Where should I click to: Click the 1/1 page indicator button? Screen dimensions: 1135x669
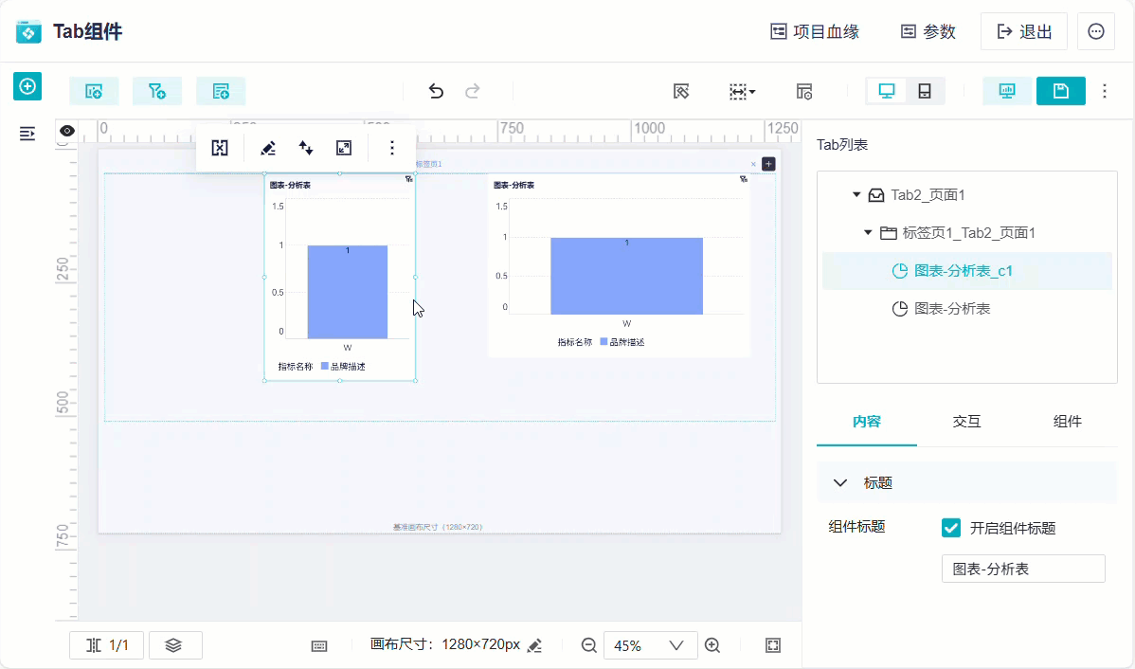pyautogui.click(x=106, y=645)
